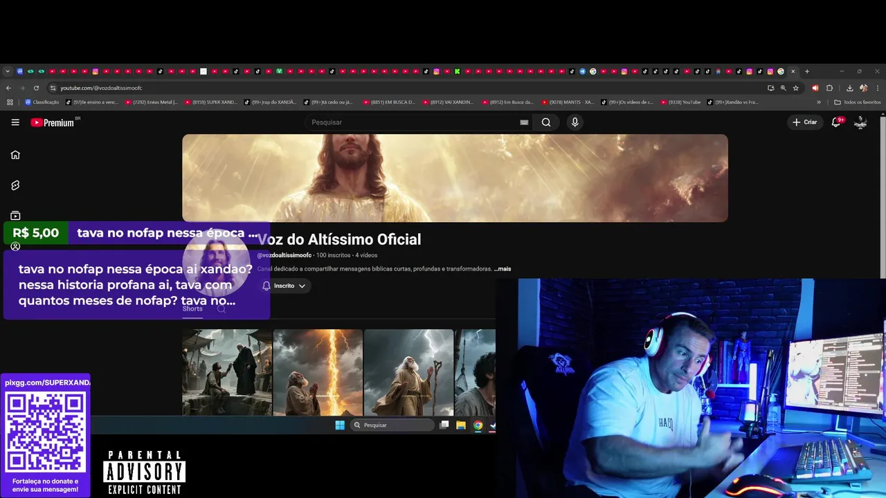The height and width of the screenshot is (498, 886).
Task: Open Chrome three-dot menu
Action: click(877, 88)
